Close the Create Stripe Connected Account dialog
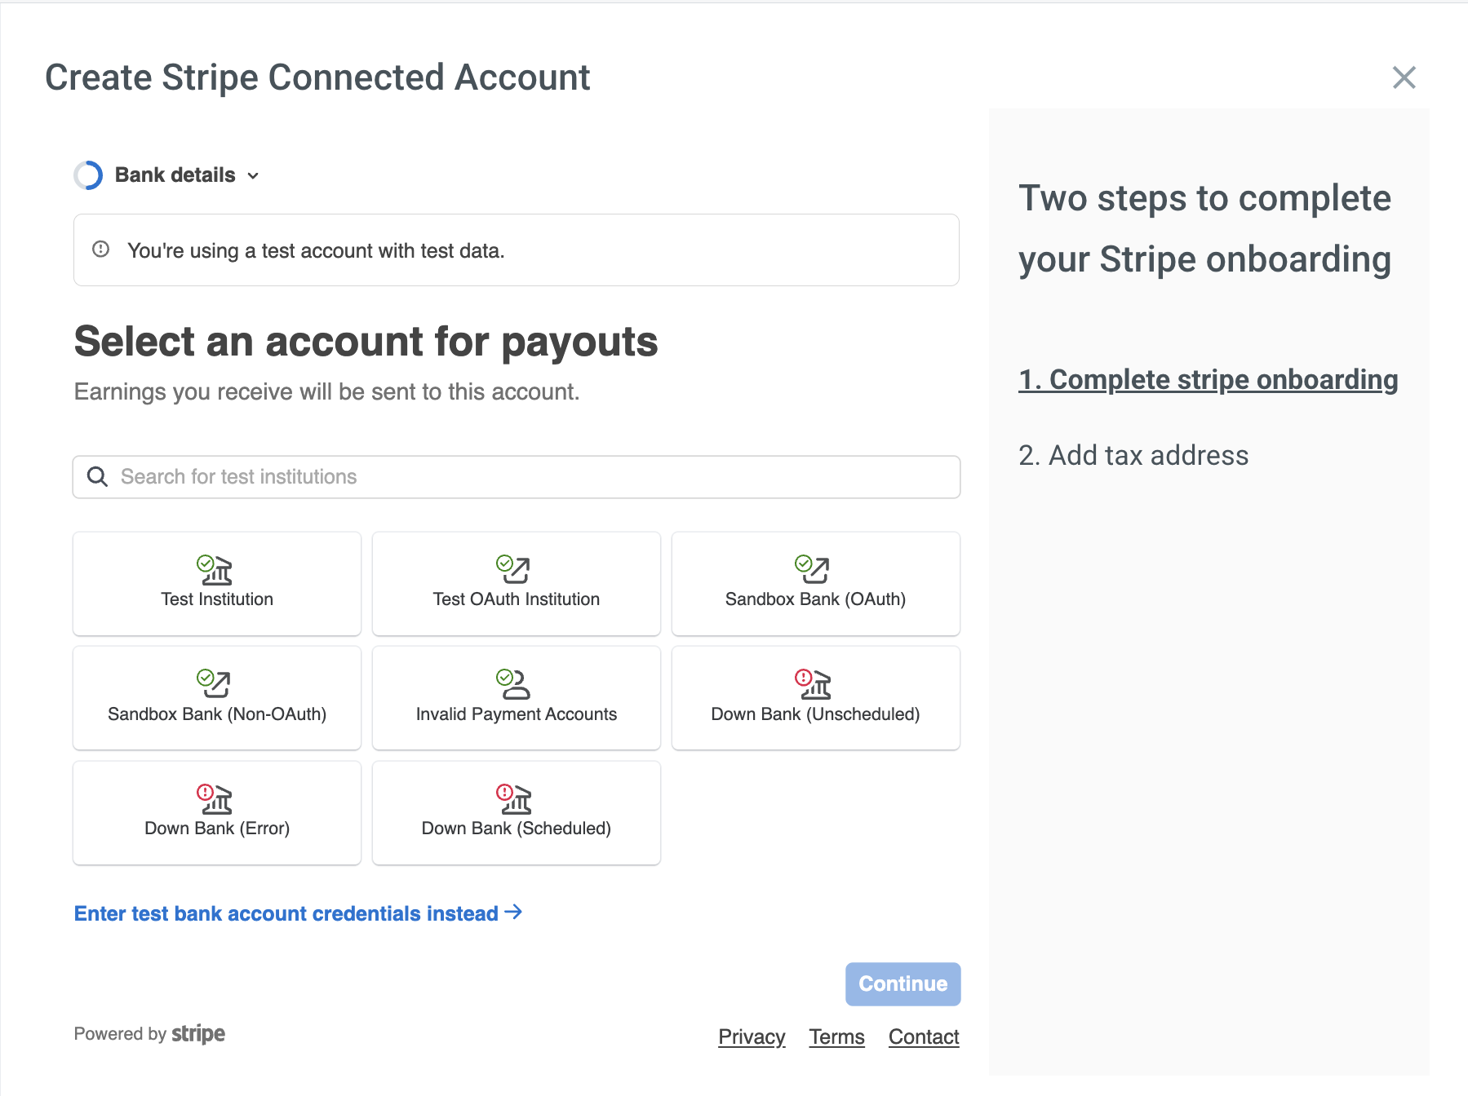Image resolution: width=1468 pixels, height=1096 pixels. point(1404,77)
